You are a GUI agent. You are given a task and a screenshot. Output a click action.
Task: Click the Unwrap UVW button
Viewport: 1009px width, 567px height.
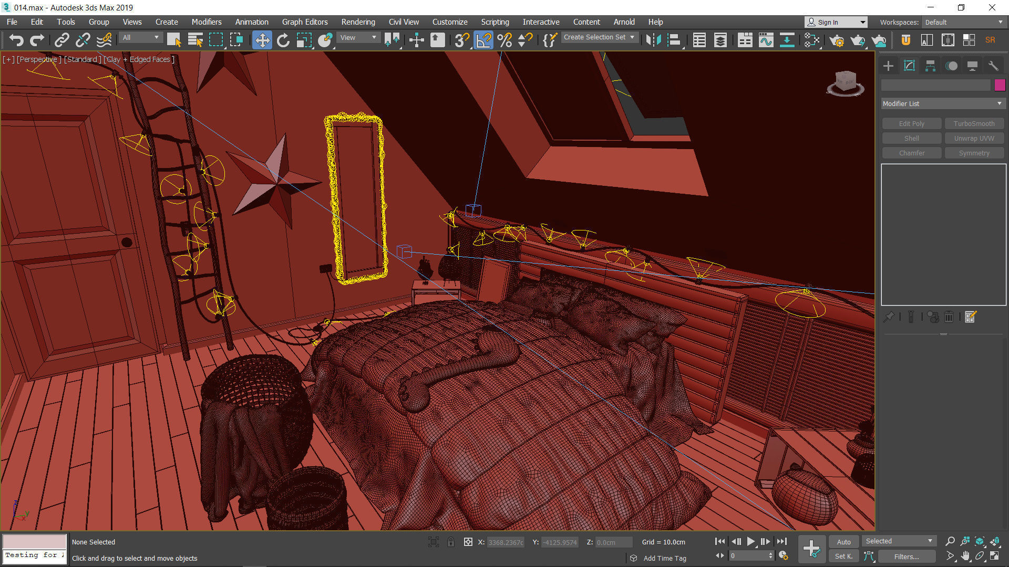click(974, 138)
